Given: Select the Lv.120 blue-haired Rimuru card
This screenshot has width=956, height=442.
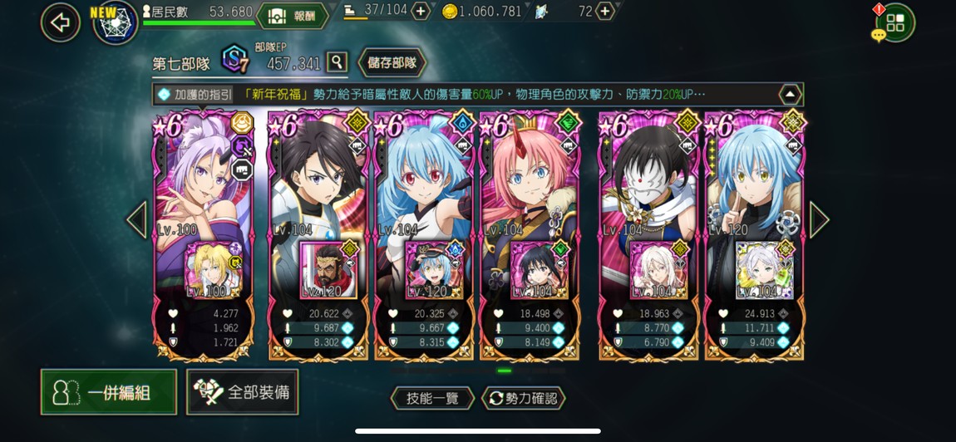Looking at the screenshot, I should click(755, 235).
